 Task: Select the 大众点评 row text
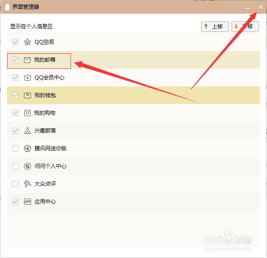coord(45,184)
